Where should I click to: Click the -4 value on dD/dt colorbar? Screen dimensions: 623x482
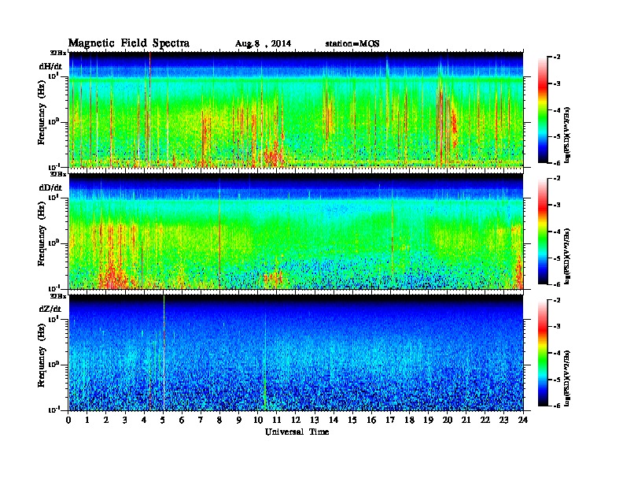[557, 232]
